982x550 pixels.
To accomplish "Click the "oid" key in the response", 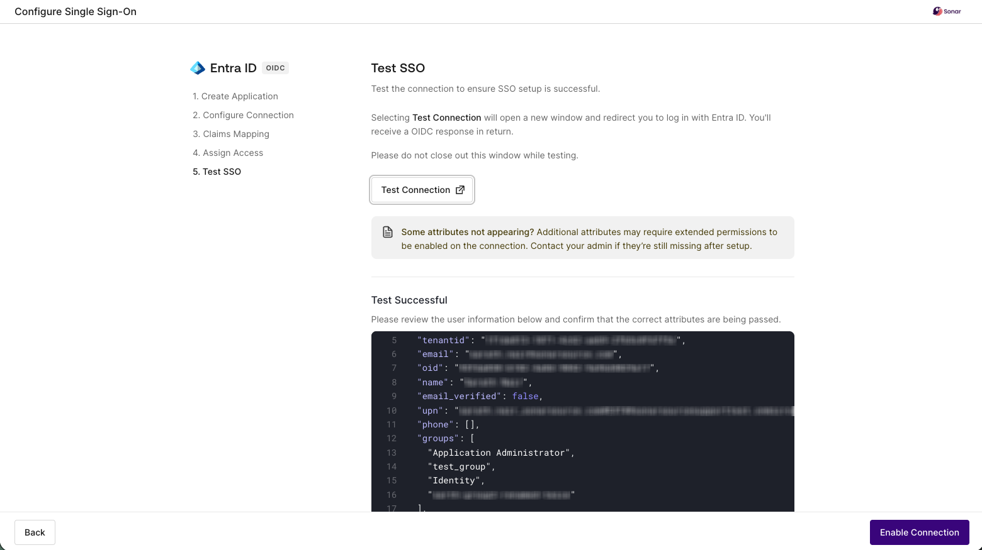I will point(431,368).
